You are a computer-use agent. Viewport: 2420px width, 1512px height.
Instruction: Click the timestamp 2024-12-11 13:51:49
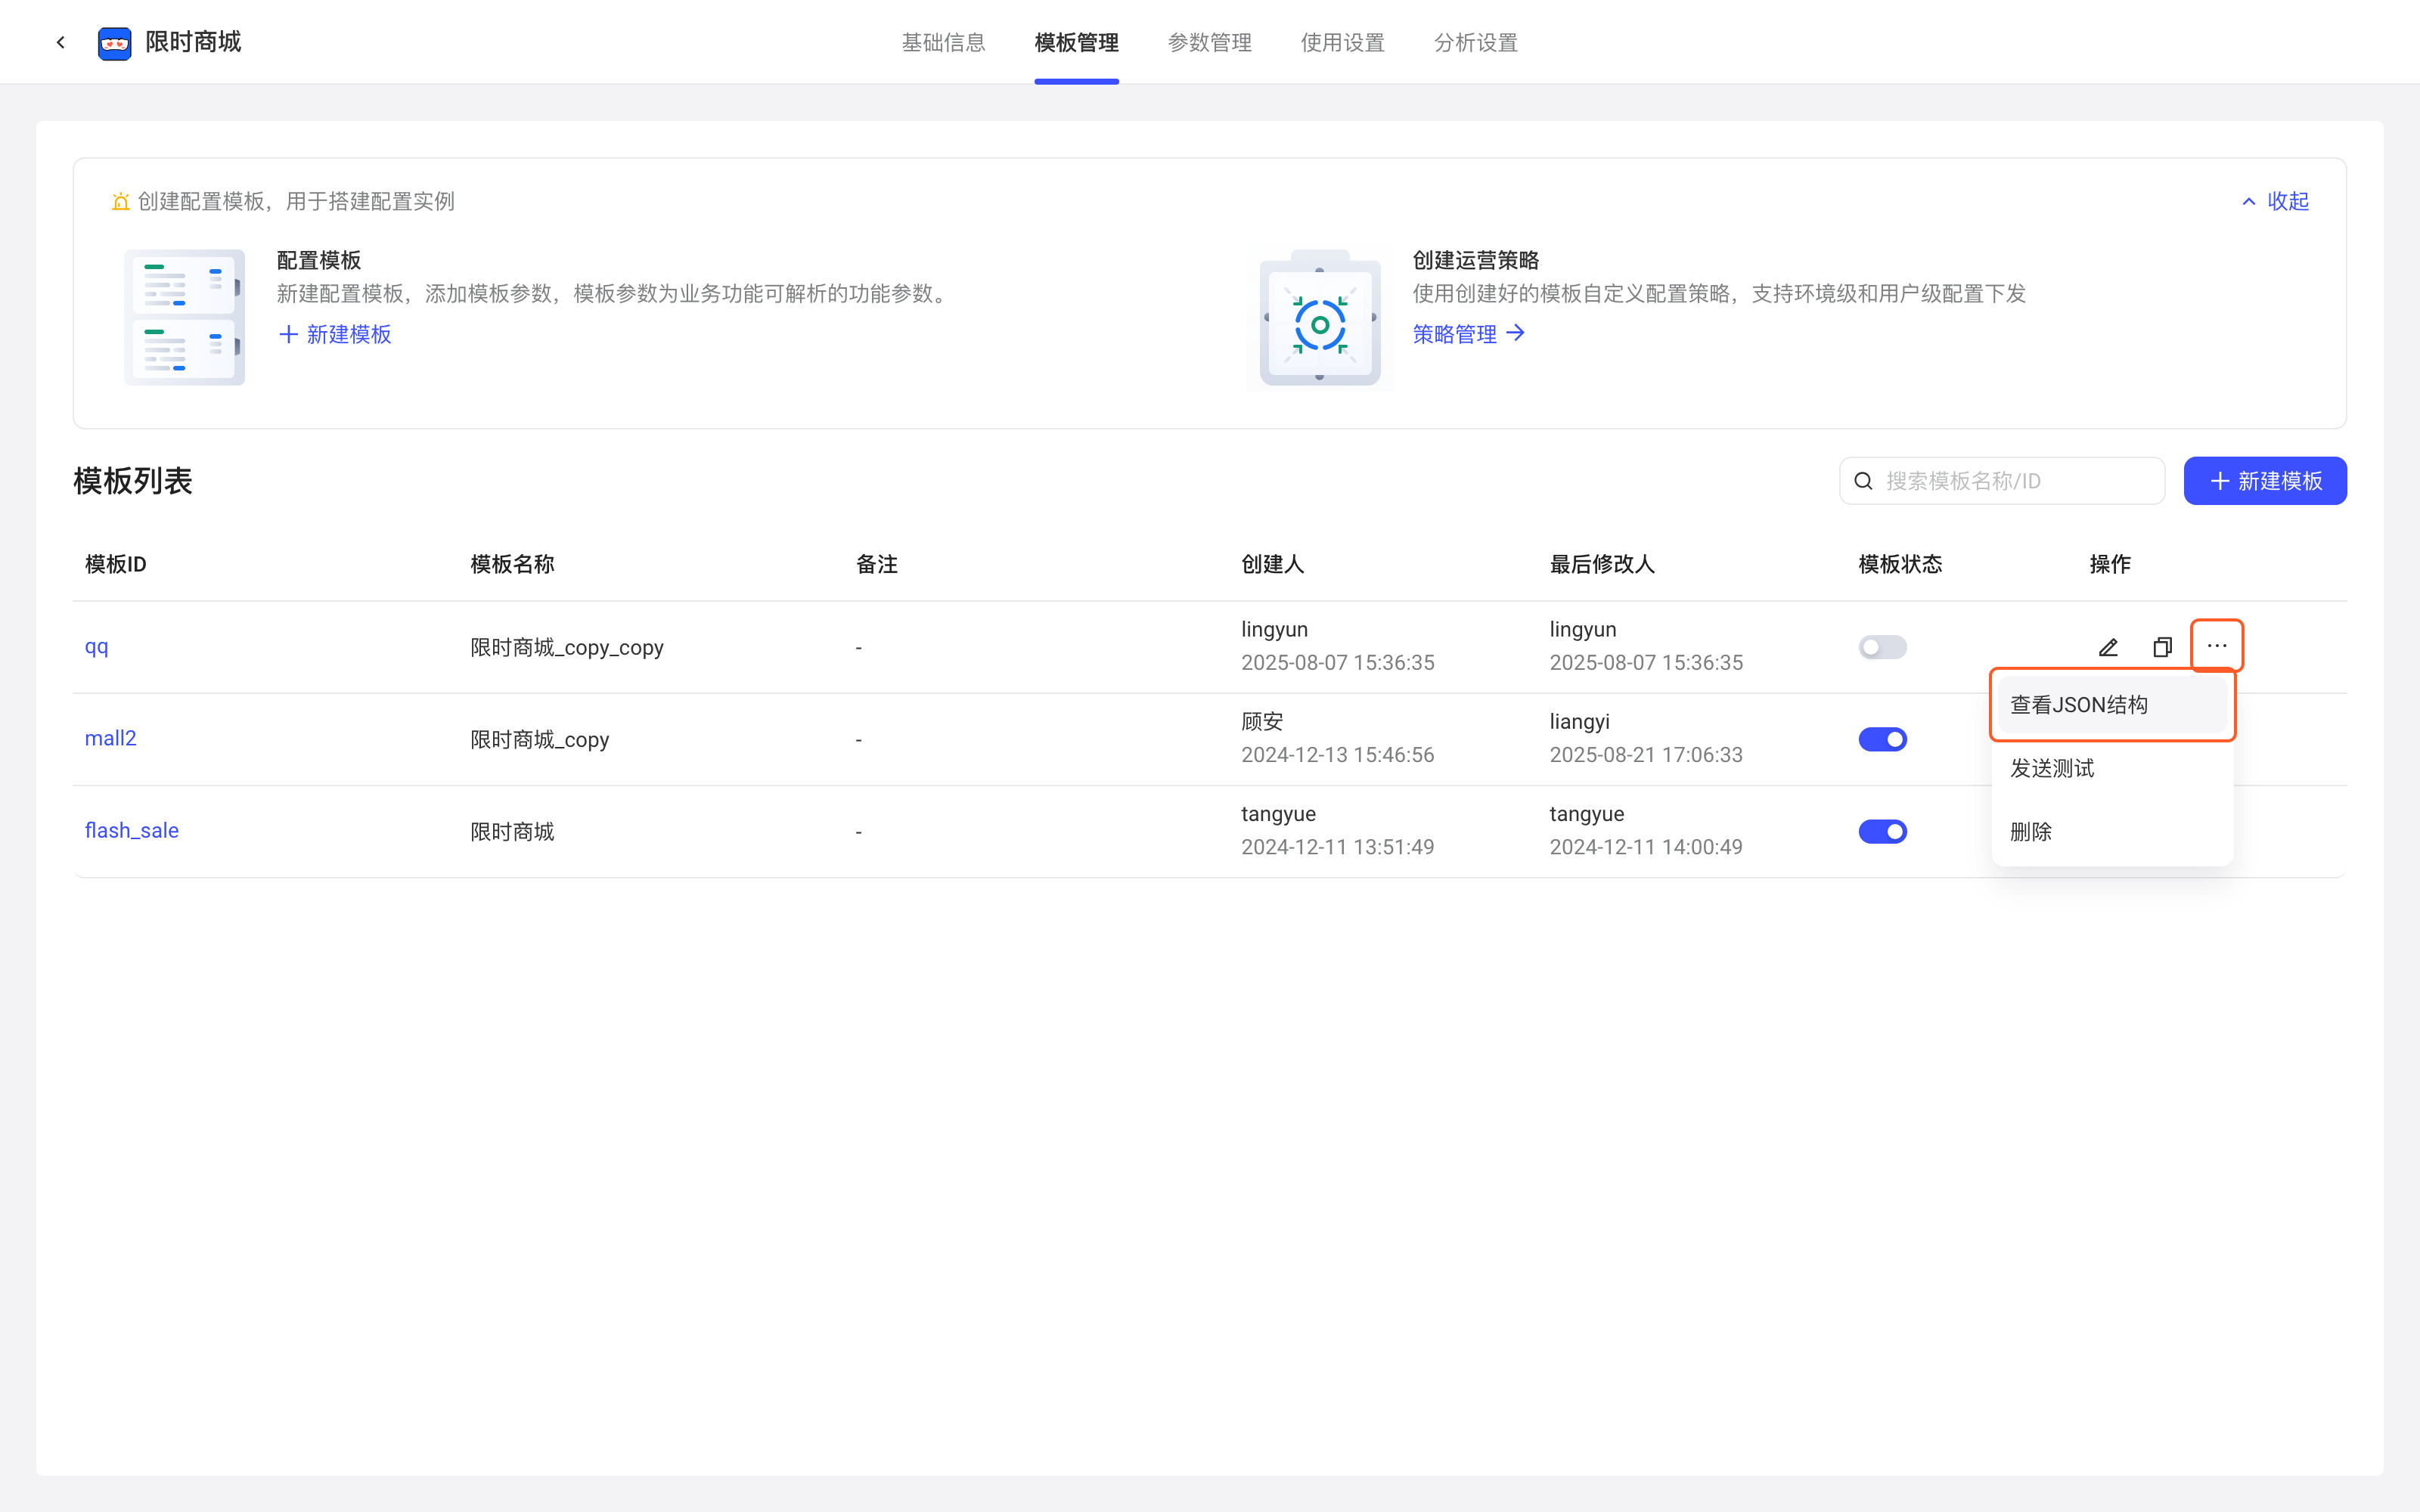click(x=1338, y=847)
